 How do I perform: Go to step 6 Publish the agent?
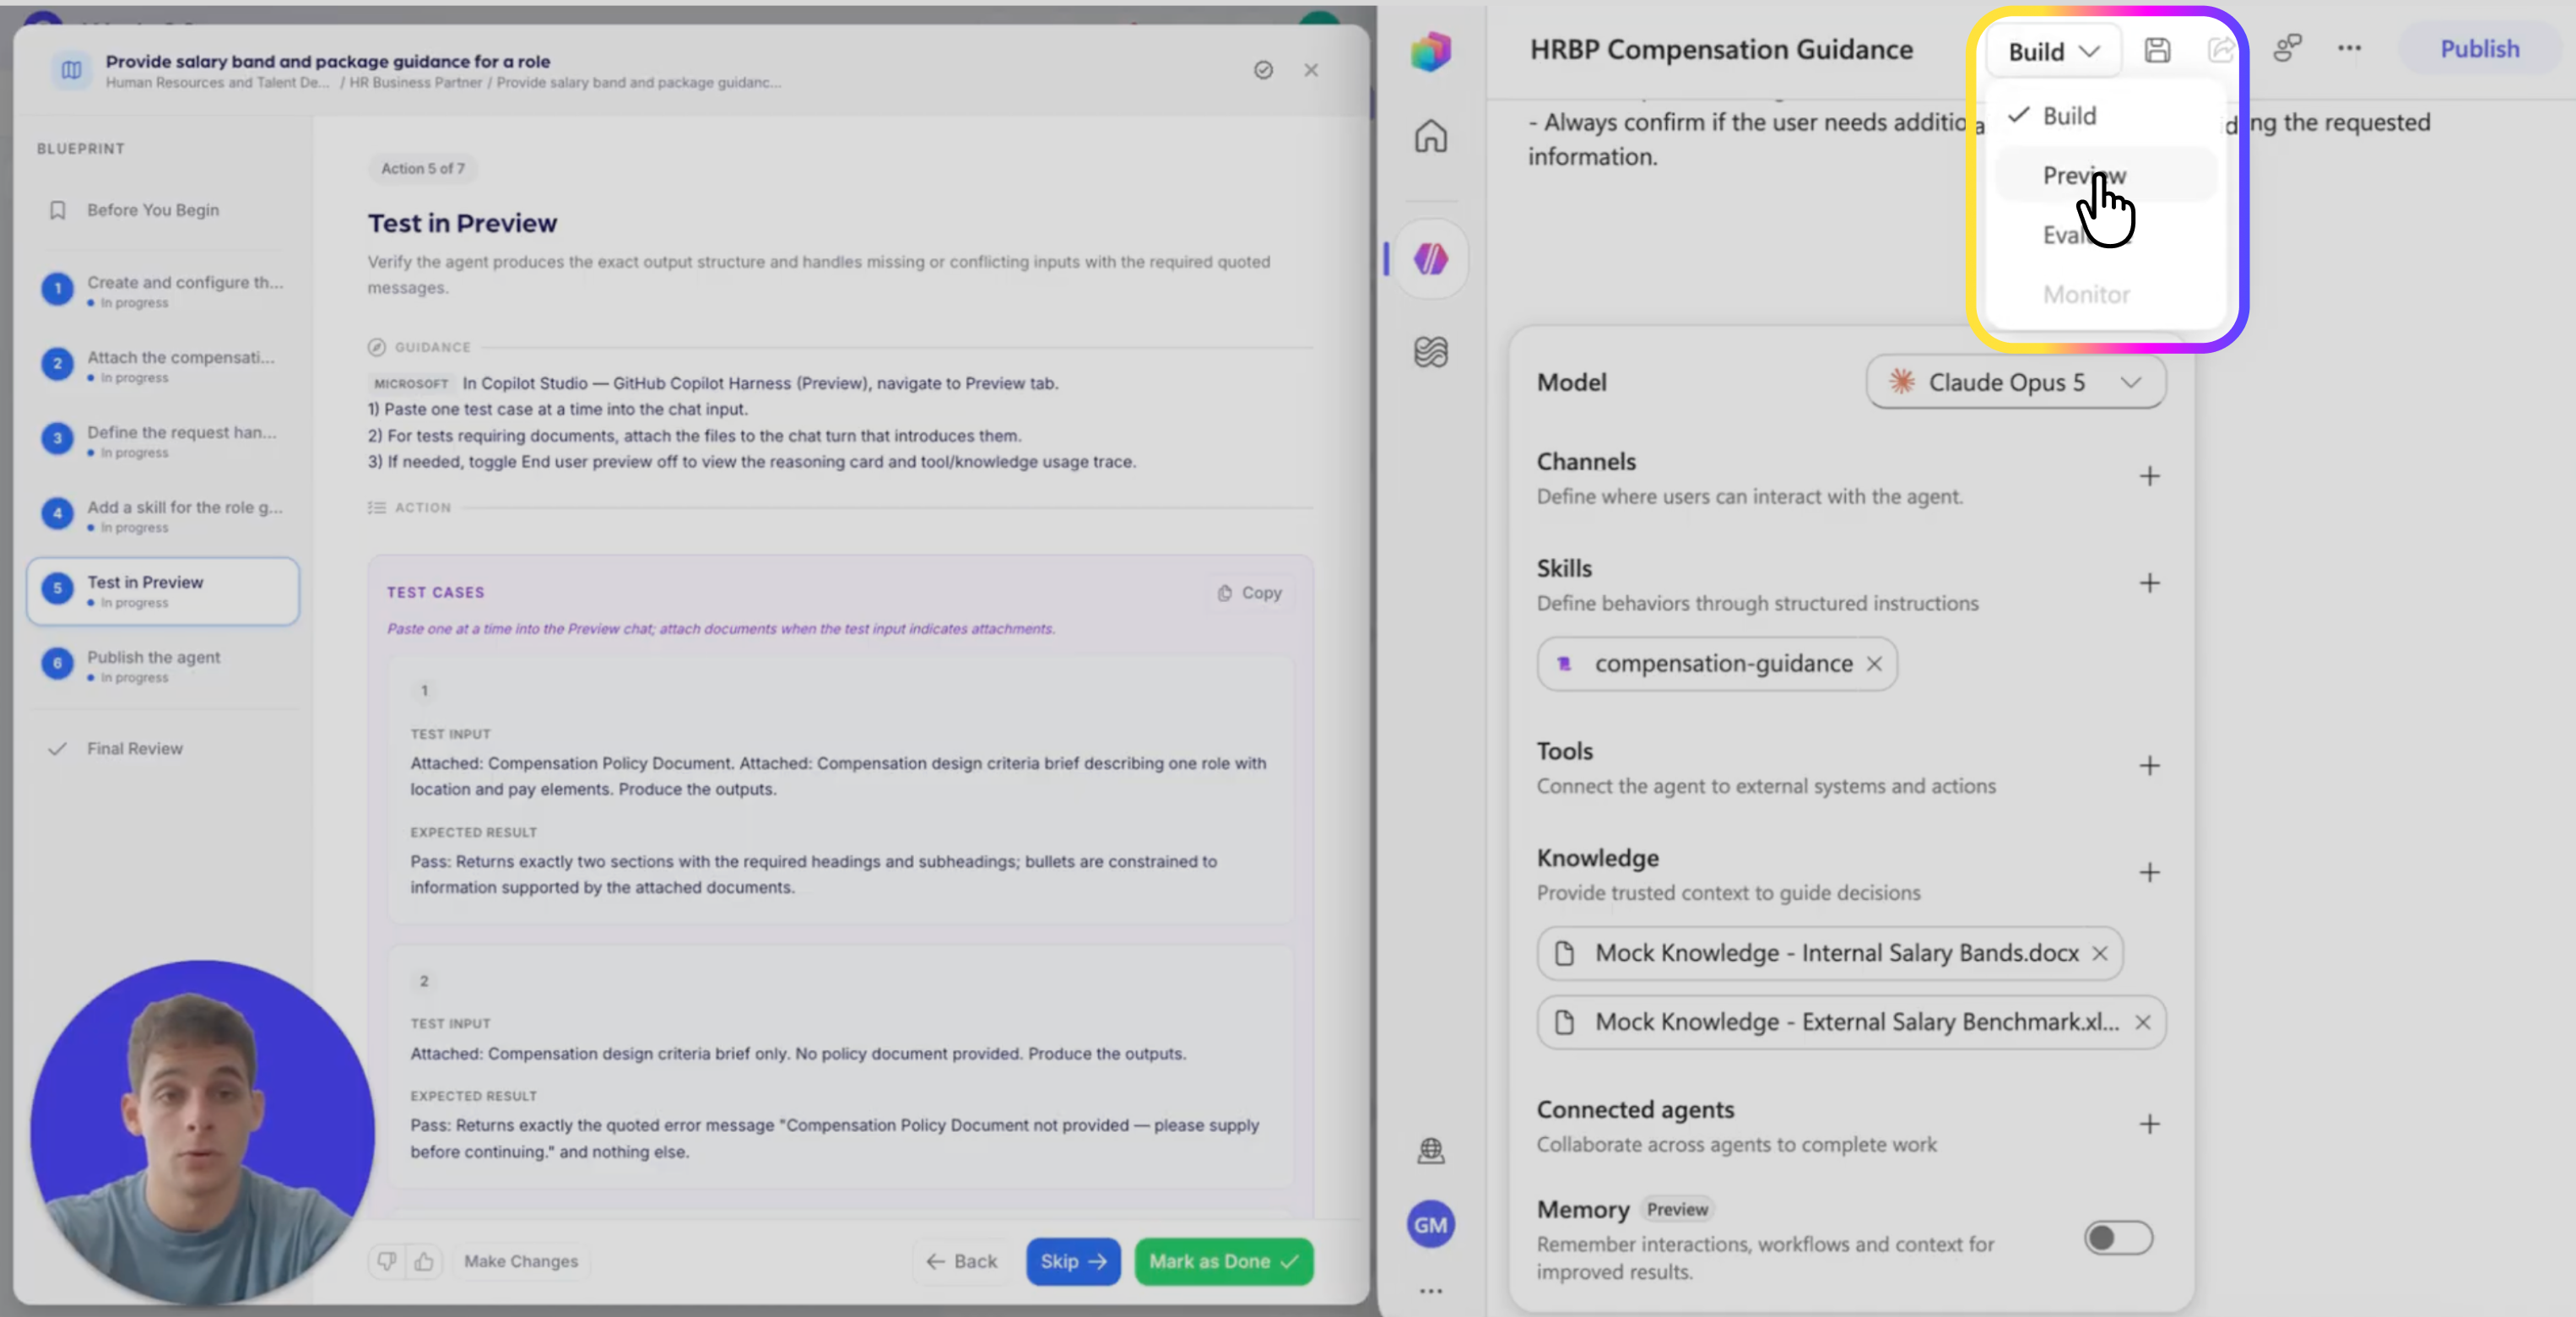[163, 665]
